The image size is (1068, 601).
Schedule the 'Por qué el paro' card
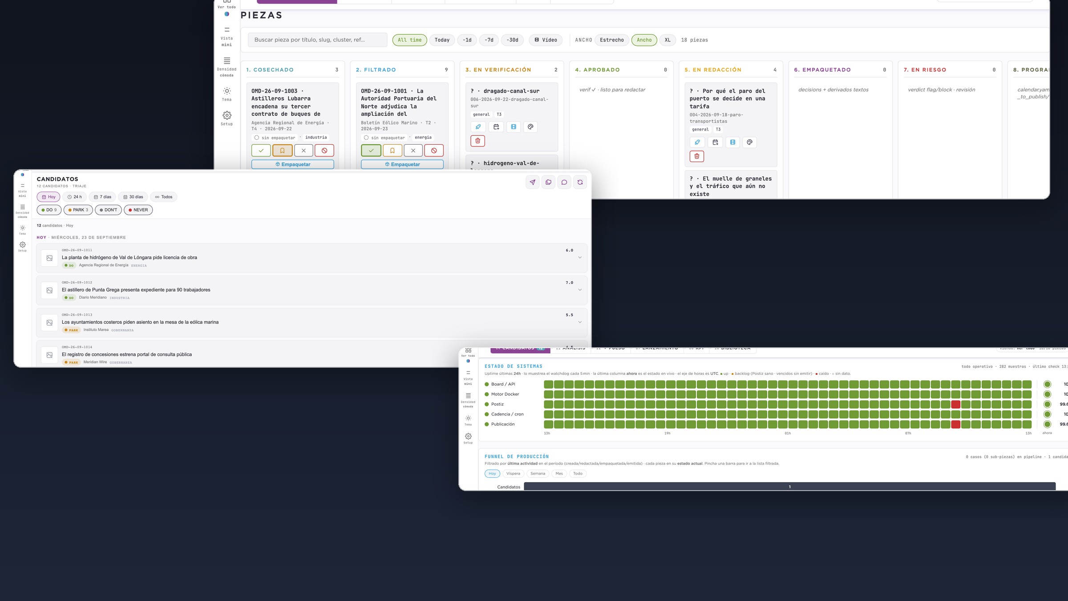click(x=715, y=142)
